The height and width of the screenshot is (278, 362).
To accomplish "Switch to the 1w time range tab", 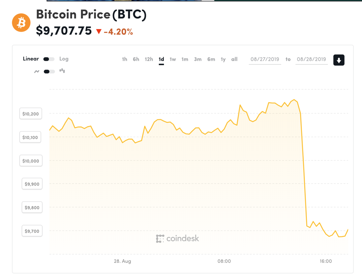I will pos(173,59).
